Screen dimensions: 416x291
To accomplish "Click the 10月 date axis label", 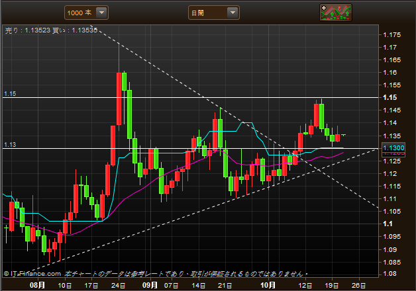I will click(x=268, y=285).
